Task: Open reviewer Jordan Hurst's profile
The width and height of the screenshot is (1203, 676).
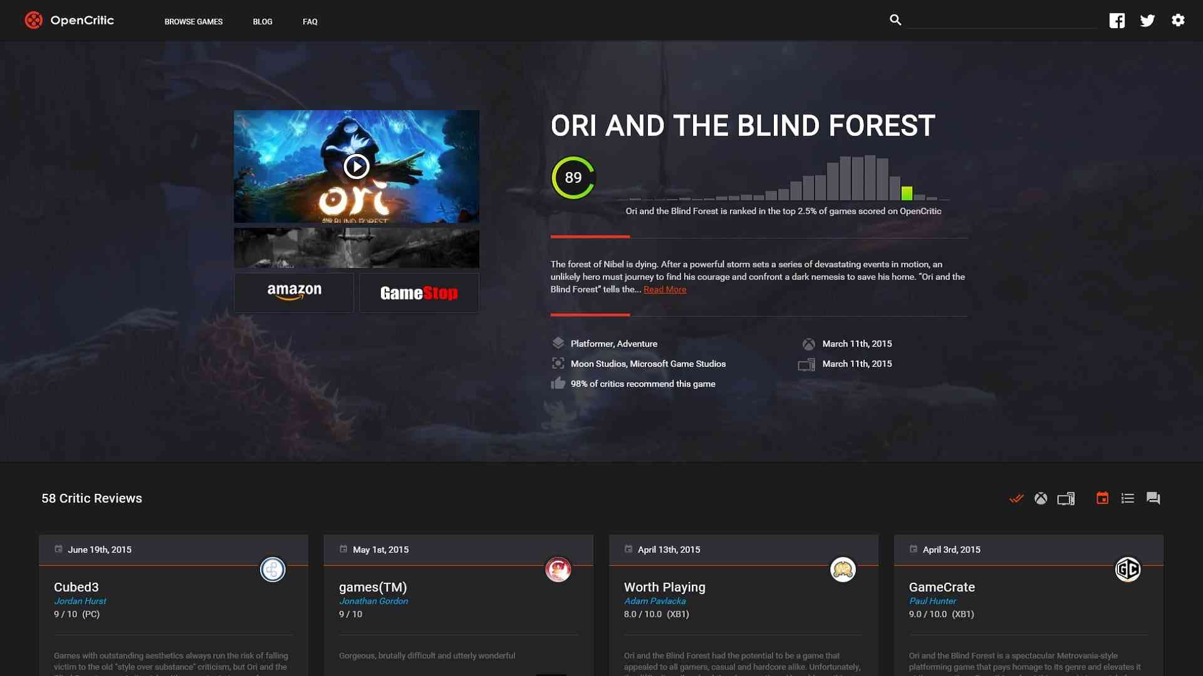Action: 80,601
